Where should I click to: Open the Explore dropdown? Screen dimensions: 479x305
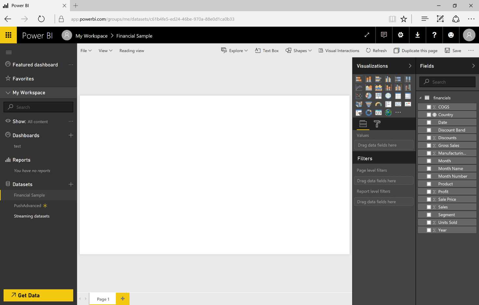(x=234, y=50)
